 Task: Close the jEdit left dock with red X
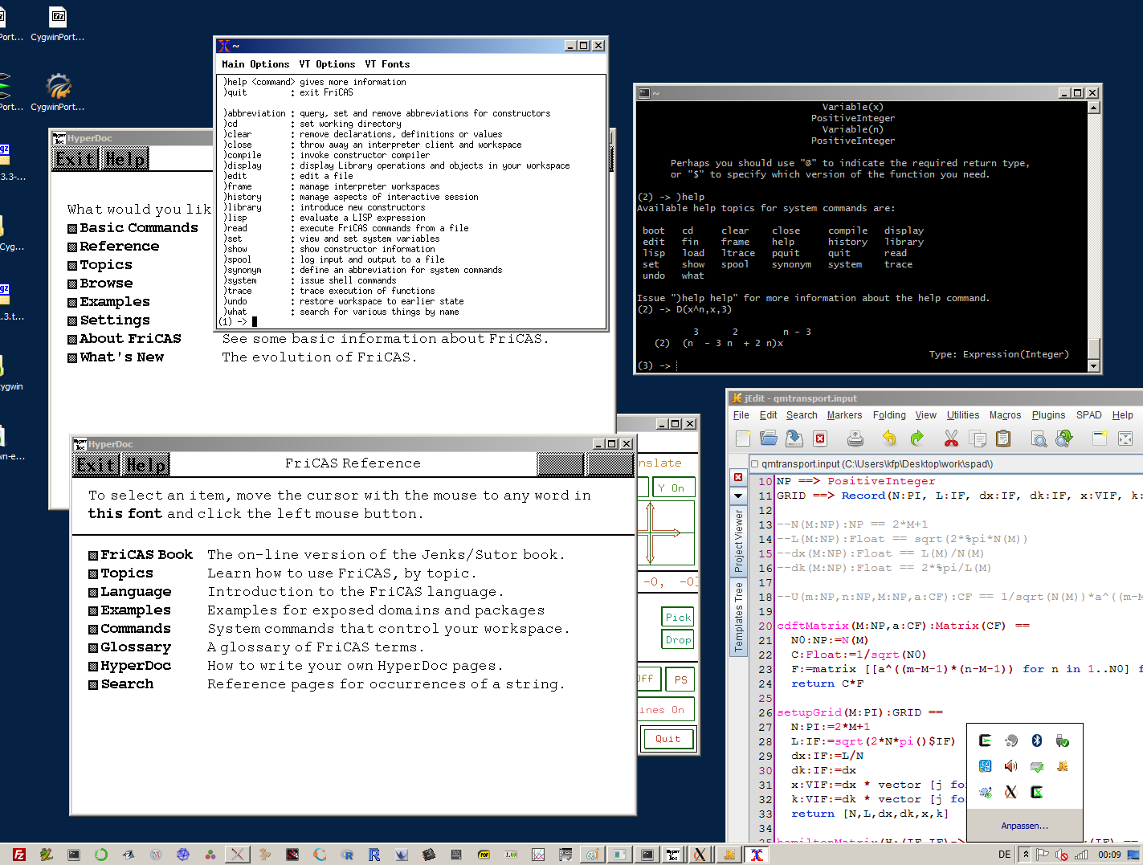[738, 477]
